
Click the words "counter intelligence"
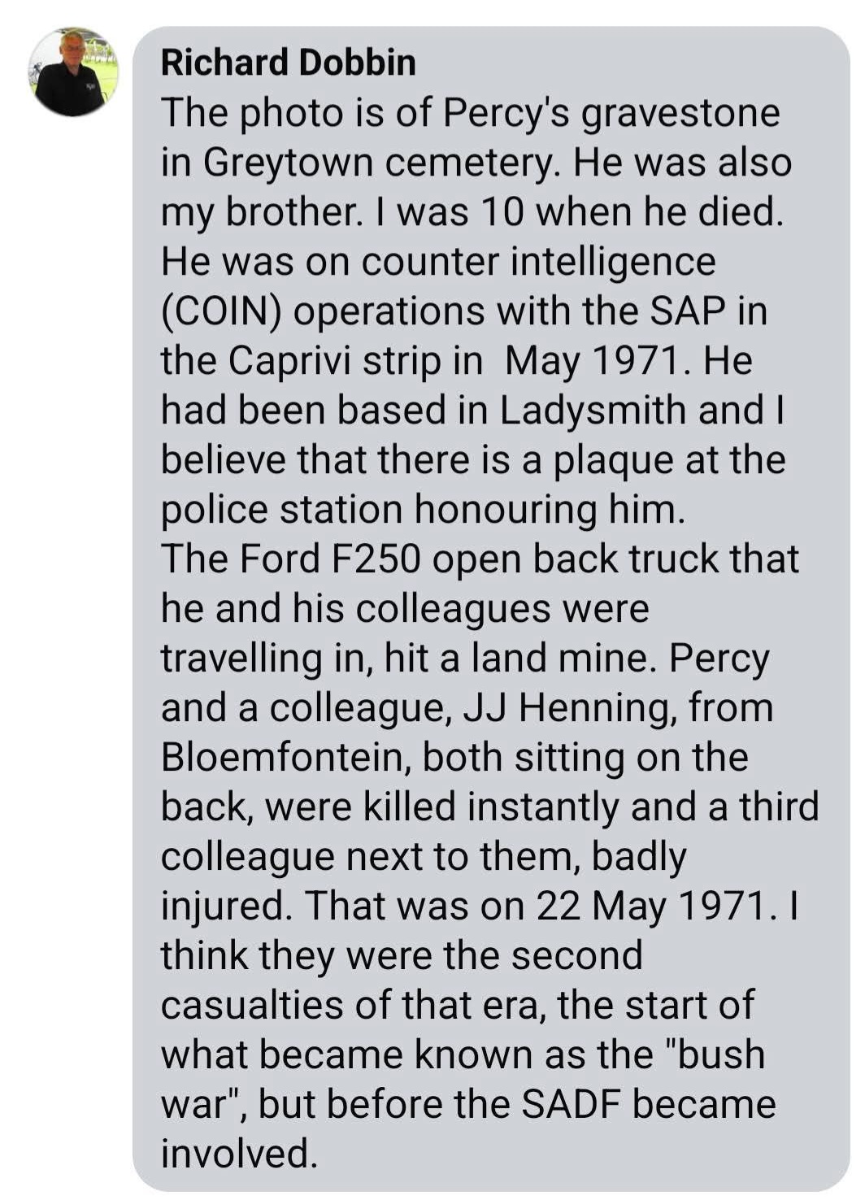click(538, 262)
